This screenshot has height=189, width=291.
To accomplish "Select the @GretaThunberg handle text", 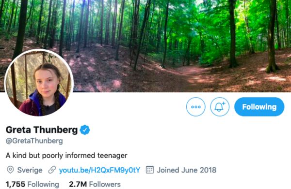I will pyautogui.click(x=34, y=141).
